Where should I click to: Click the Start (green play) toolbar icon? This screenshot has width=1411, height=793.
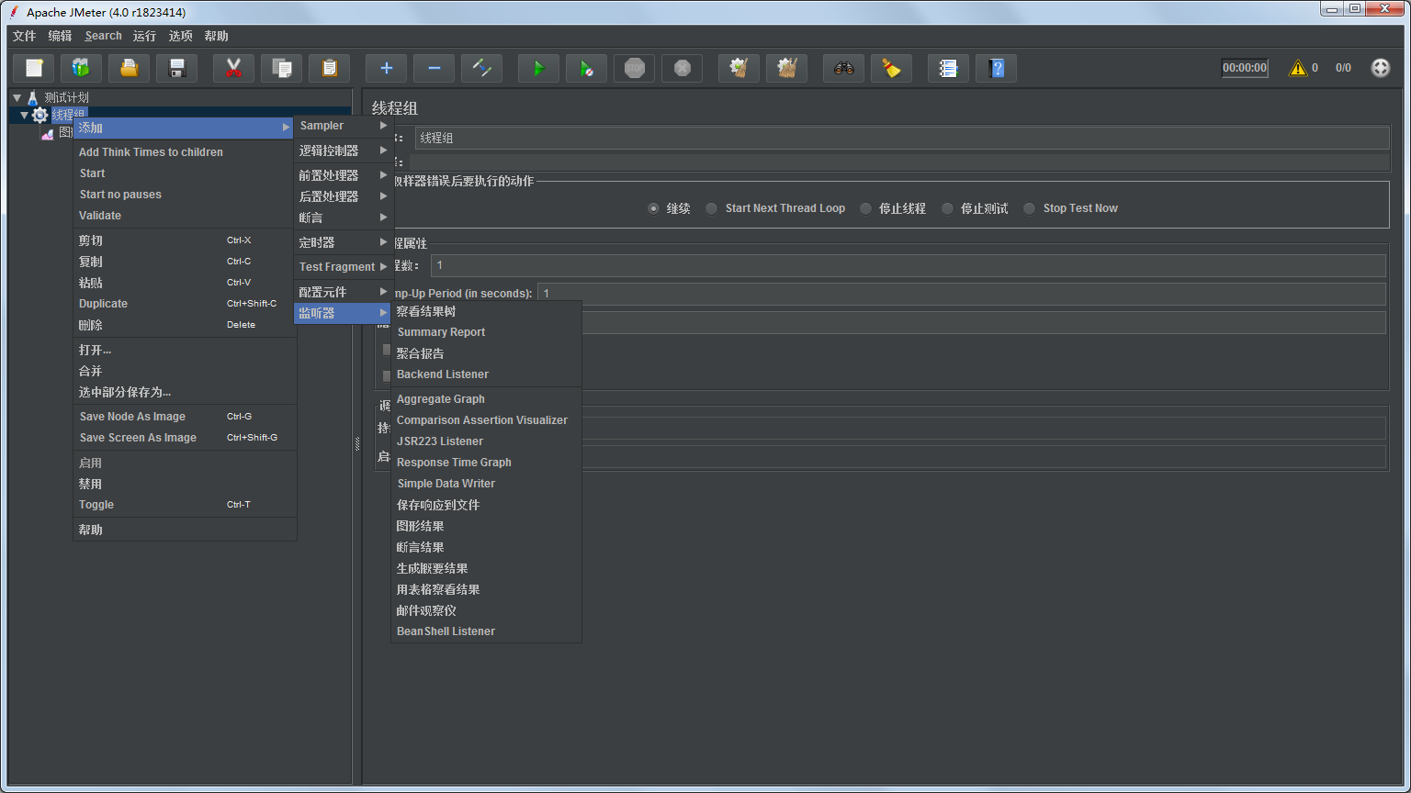click(538, 68)
